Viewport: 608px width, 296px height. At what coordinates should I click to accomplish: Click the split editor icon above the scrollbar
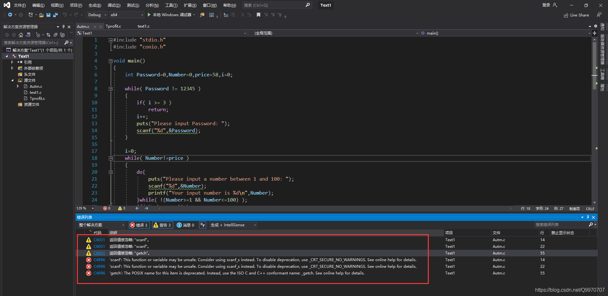pyautogui.click(x=594, y=33)
